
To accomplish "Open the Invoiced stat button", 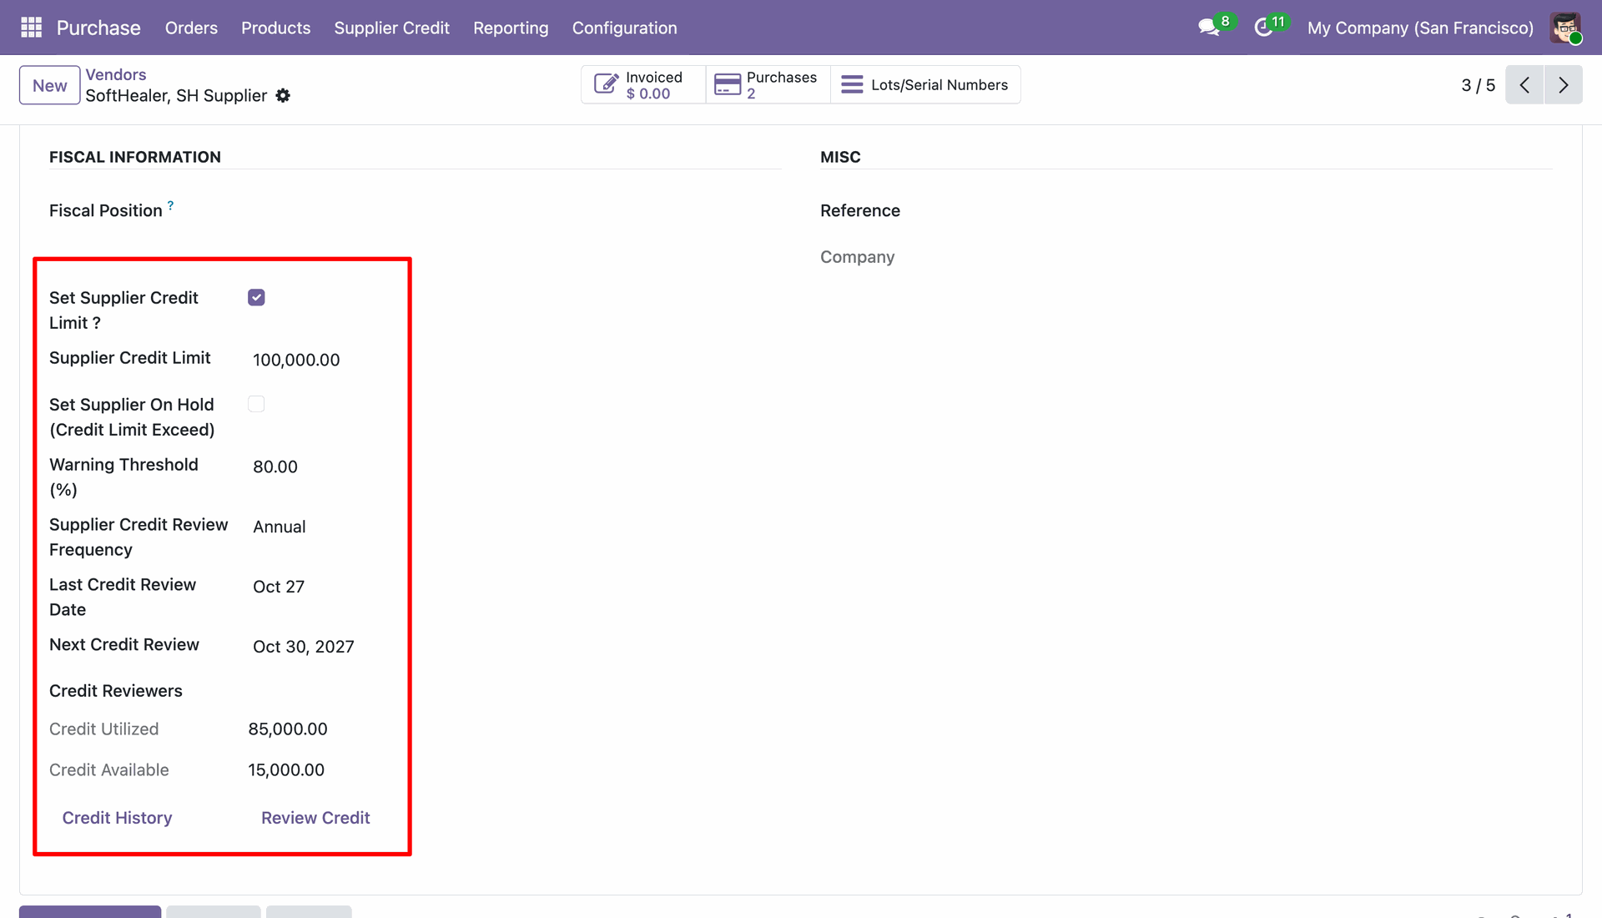I will point(643,85).
